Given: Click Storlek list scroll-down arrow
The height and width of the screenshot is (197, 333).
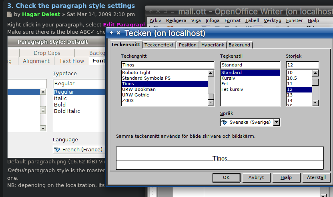Looking at the screenshot, I should pos(315,103).
